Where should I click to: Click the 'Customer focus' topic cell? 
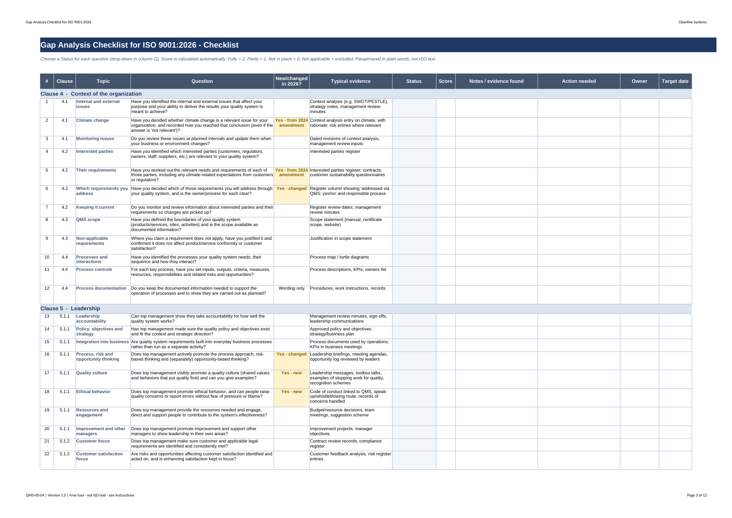[103, 444]
